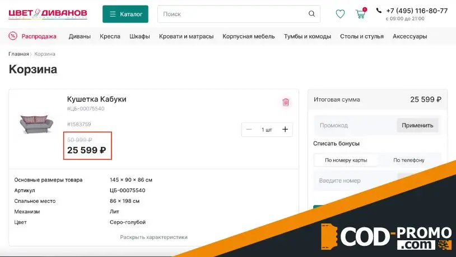Click the item code #ЦБ-00075540
456x257 pixels.
click(86, 109)
